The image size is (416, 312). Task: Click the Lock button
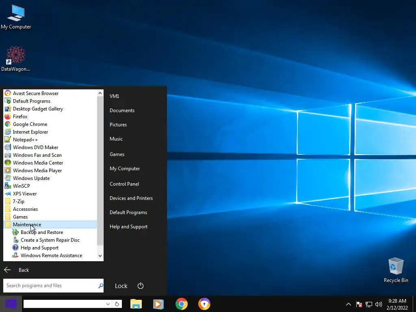(121, 286)
